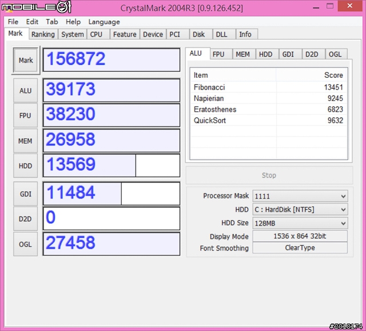The image size is (366, 331).
Task: Click the Score column header
Action: coord(312,75)
